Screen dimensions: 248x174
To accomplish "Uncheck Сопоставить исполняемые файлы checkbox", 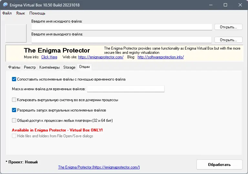I will click(x=14, y=79).
